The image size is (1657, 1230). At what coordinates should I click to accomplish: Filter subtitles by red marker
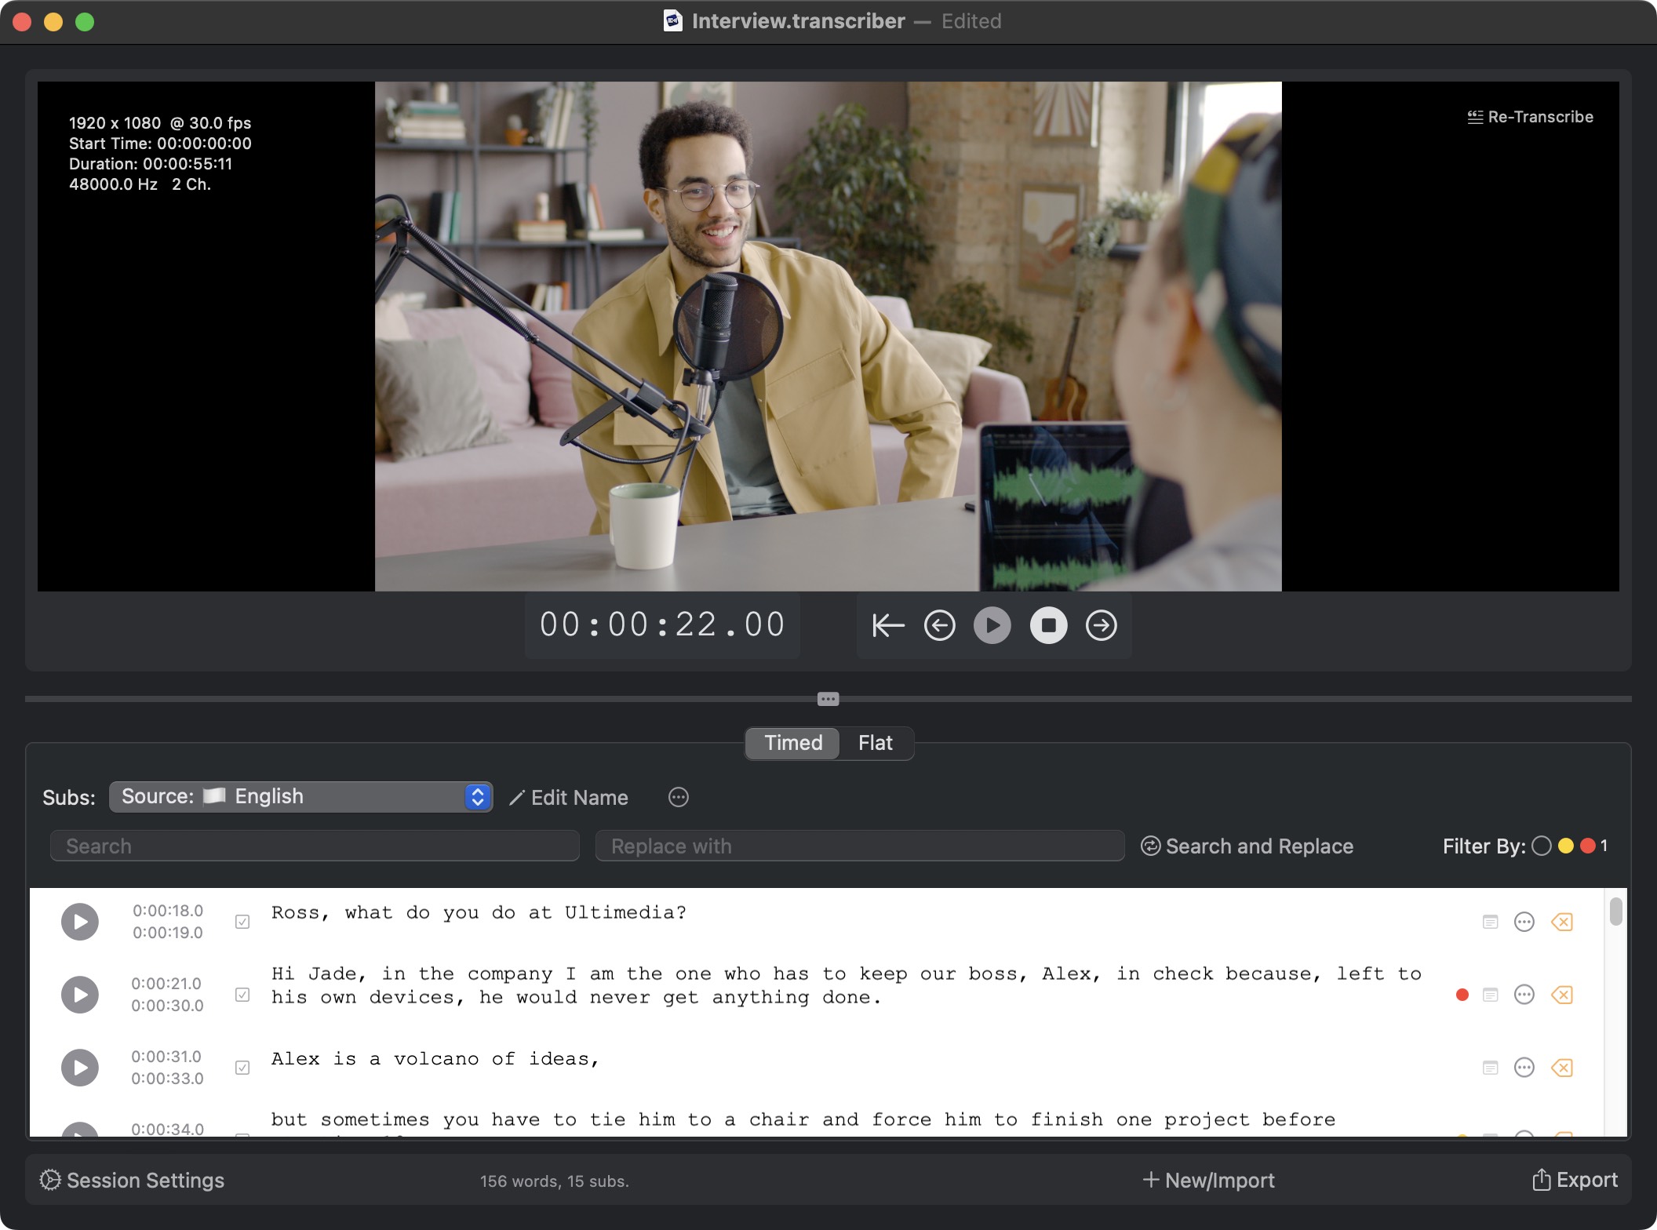(1588, 846)
